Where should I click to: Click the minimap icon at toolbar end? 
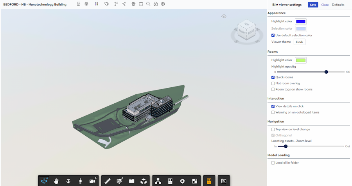tap(224, 181)
